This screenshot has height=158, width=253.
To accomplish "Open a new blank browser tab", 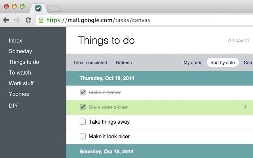I will click(x=53, y=8).
